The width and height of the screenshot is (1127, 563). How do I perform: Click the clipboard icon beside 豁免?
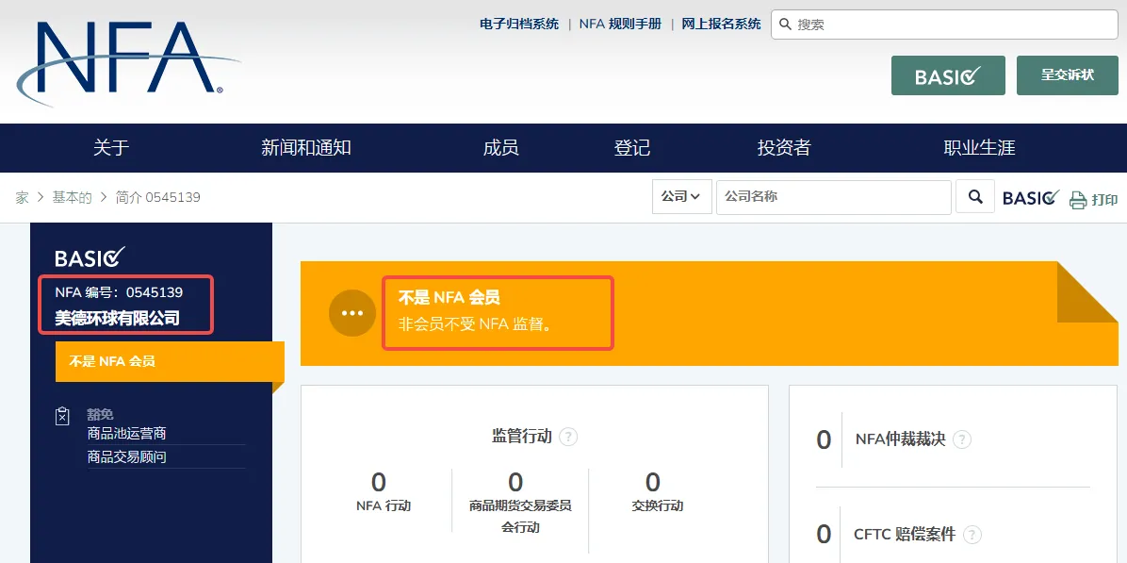click(x=62, y=416)
